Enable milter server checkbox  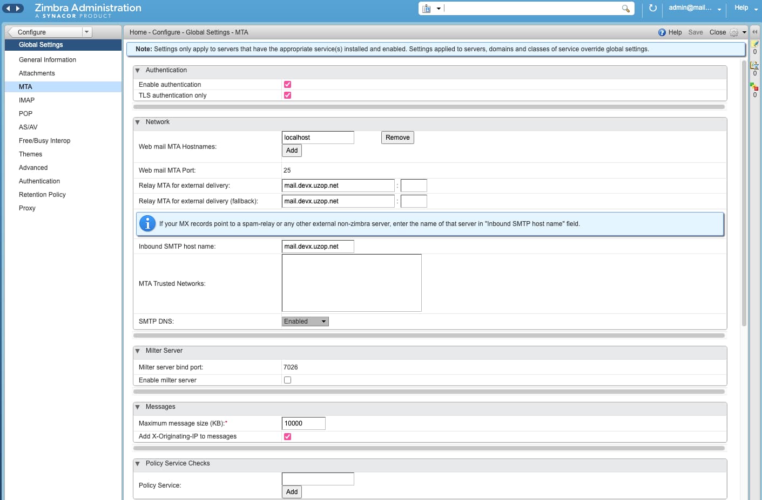[287, 380]
